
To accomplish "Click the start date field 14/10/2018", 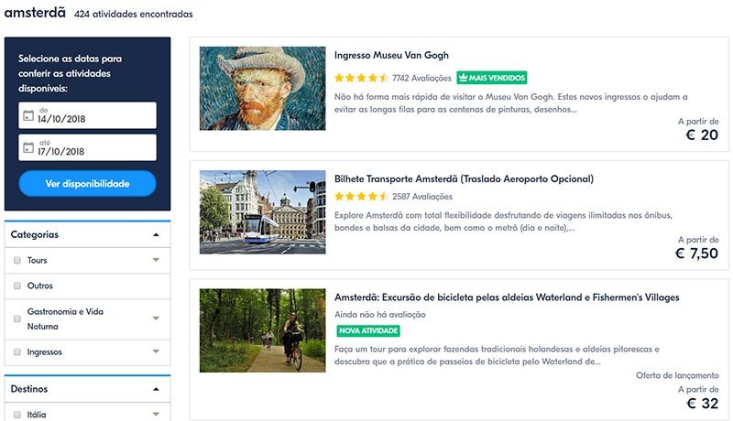I will [x=87, y=115].
